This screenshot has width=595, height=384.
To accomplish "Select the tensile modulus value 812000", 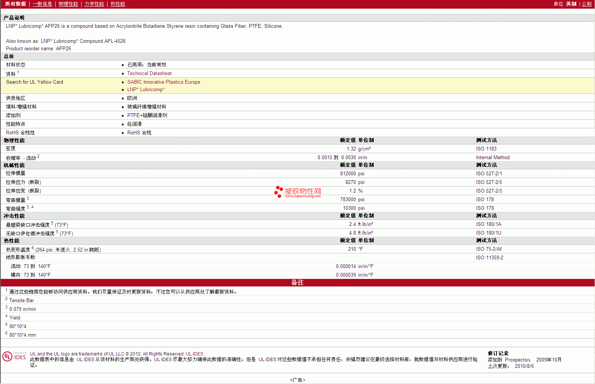I will [348, 174].
